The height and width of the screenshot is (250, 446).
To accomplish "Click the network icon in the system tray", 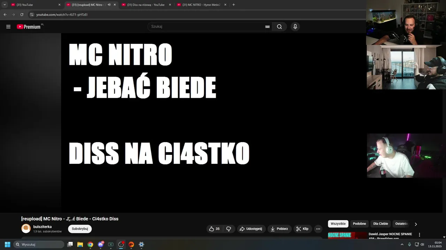I will pos(416,244).
